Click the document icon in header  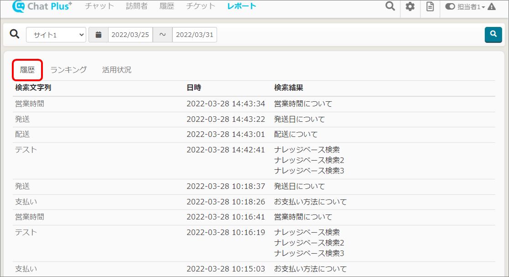point(430,7)
